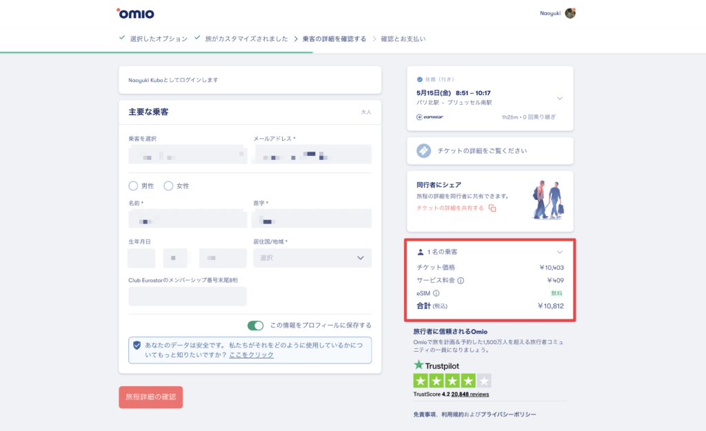706x431 pixels.
Task: Open the 居住国/地域 dropdown
Action: pos(312,258)
